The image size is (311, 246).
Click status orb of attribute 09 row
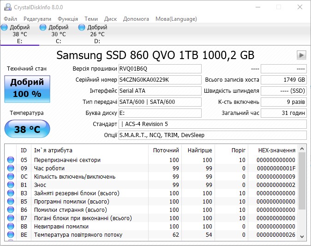click(x=11, y=168)
